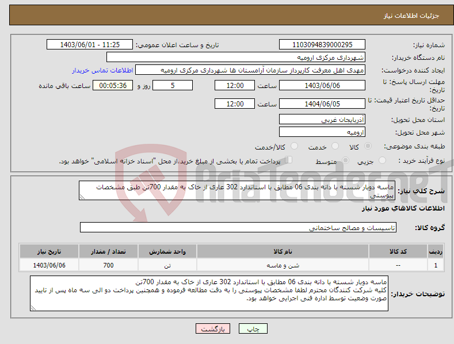This screenshot has height=344, width=454.
Task: Click the delivery city field ارومیه
Action: (x=322, y=132)
